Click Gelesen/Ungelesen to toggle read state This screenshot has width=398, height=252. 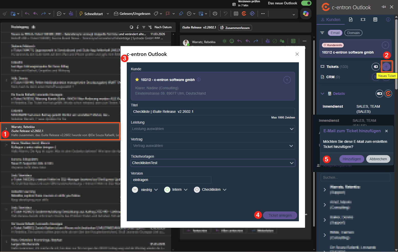[132, 14]
